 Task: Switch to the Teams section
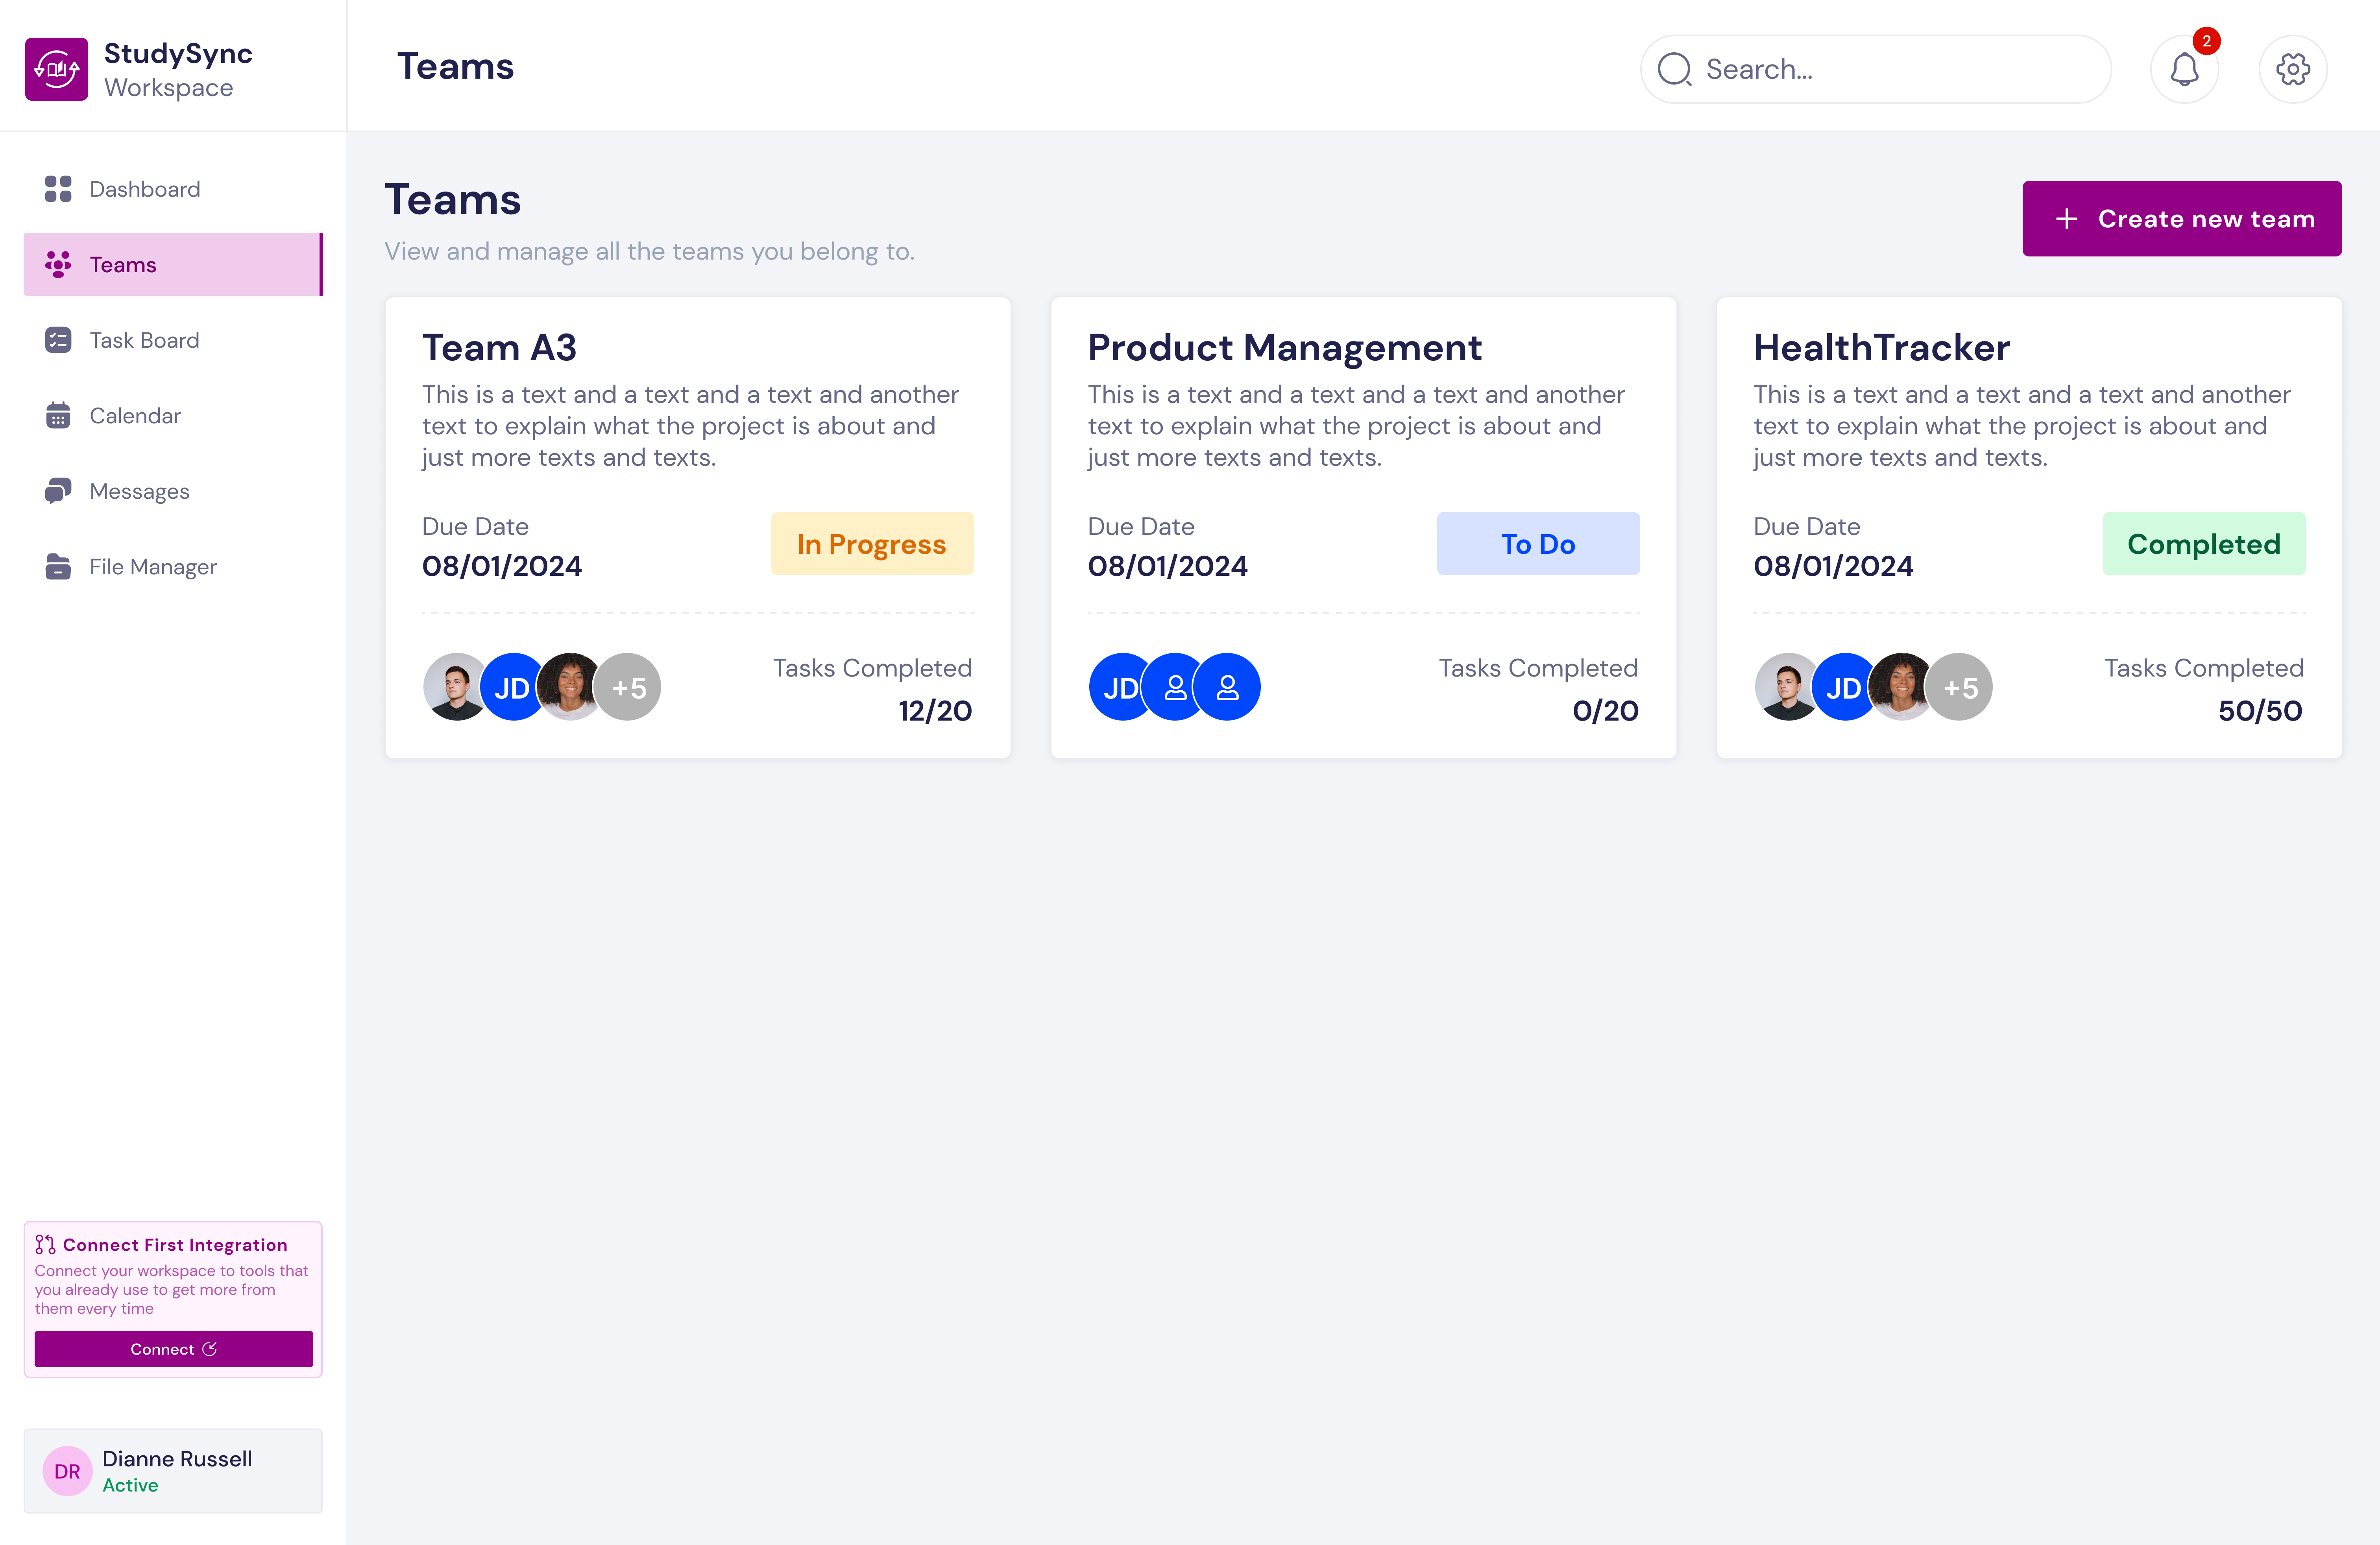[123, 264]
